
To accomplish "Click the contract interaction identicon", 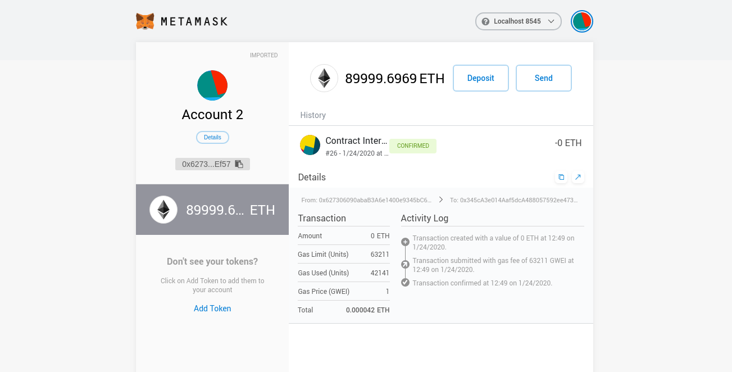I will coord(310,145).
